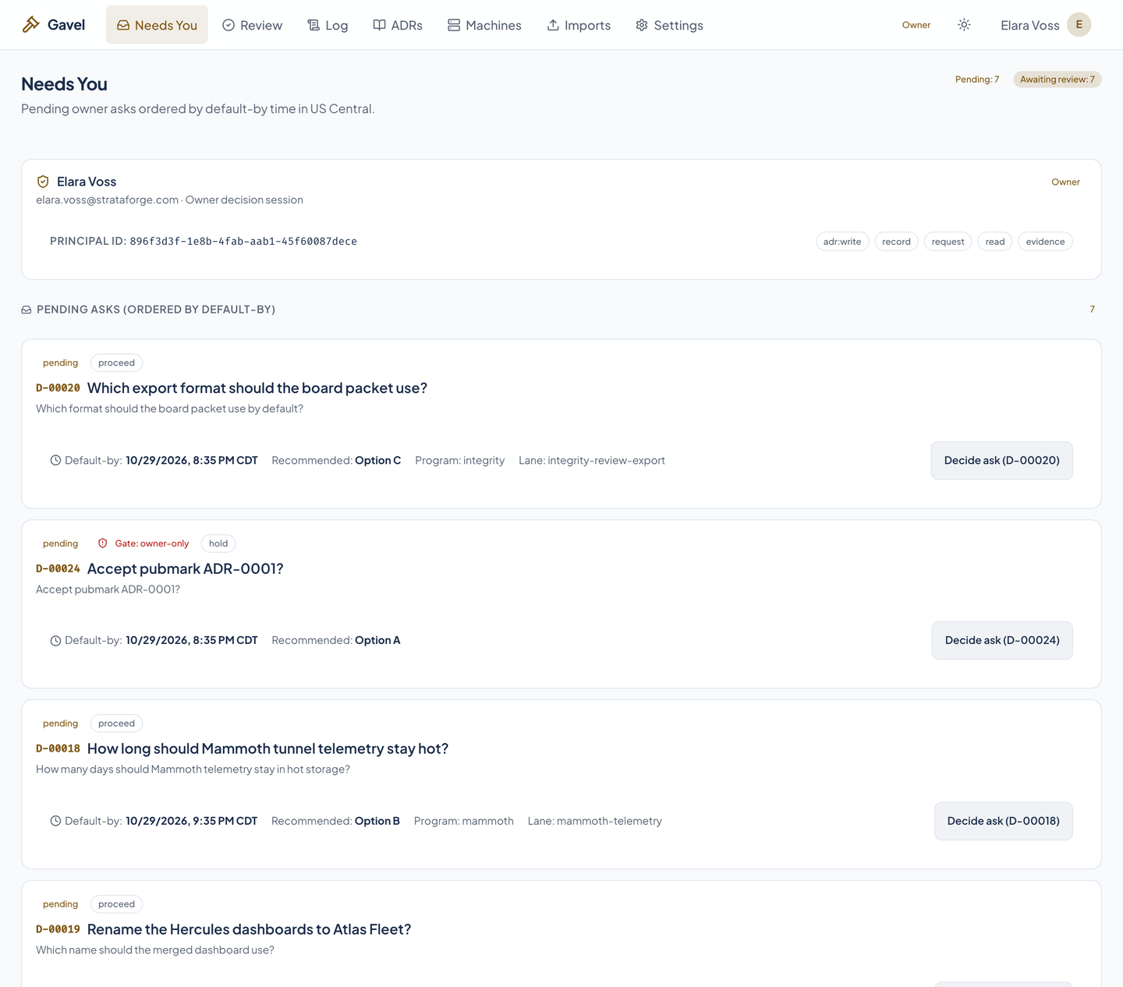Click the Decide ask (D-00024) button
Screen dimensions: 1123x987
pos(1002,640)
